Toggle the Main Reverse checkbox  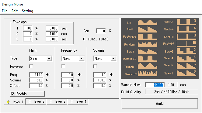(31, 67)
